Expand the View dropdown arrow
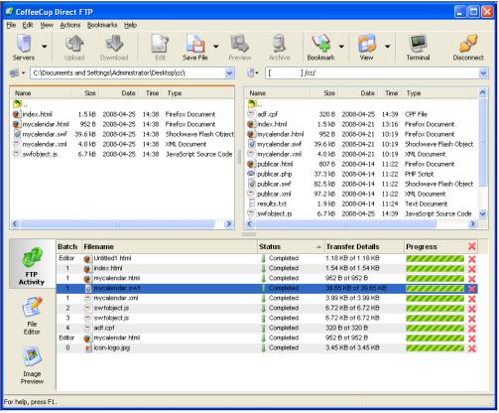499x413 pixels. coord(387,46)
